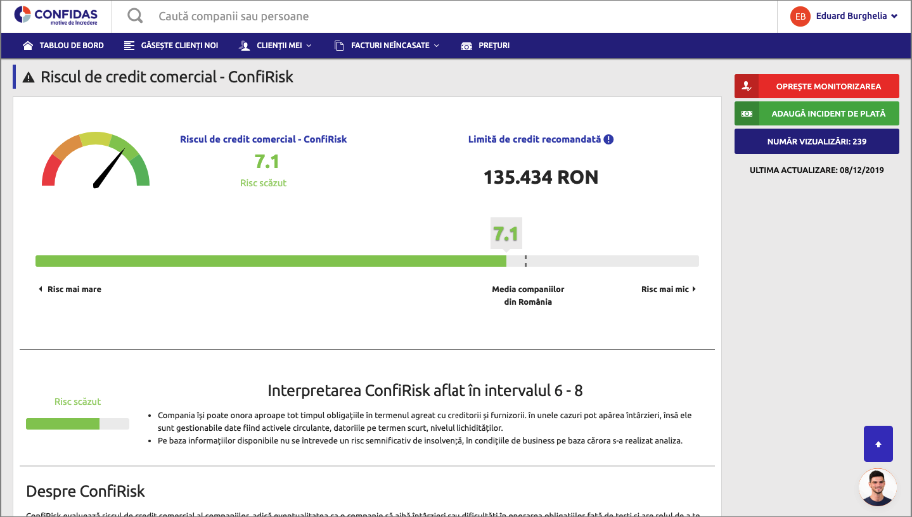Click the info icon next to Limită de credit recomandată
912x517 pixels.
point(608,139)
